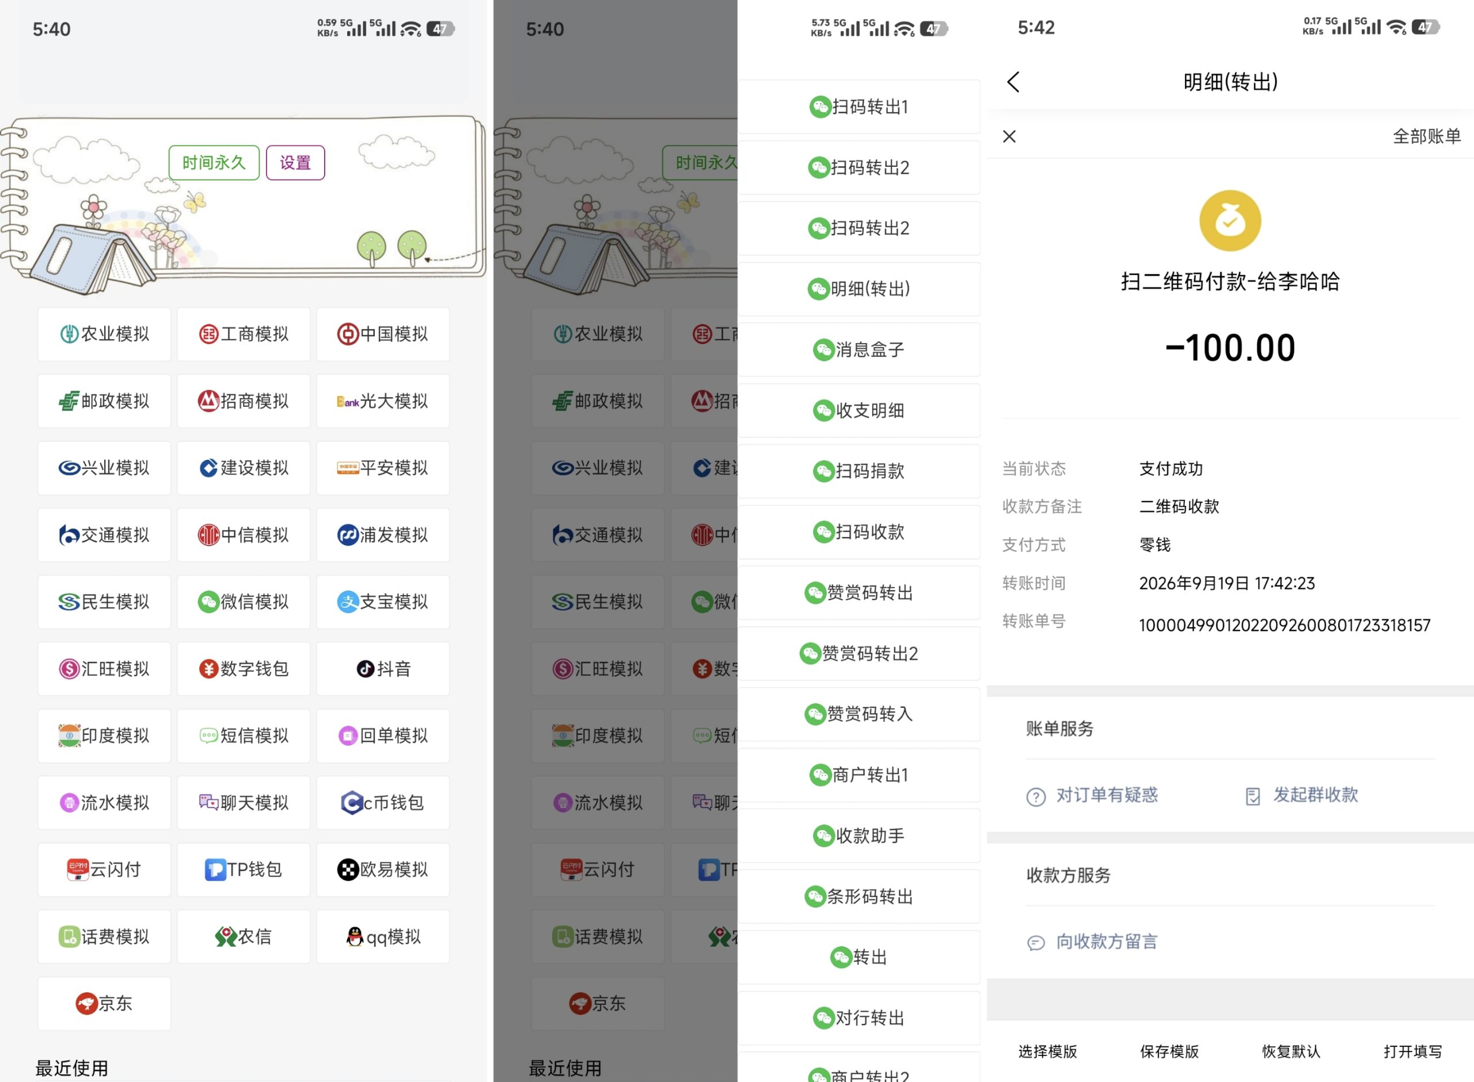
Task: Open 支宝模拟 simulator
Action: click(383, 602)
